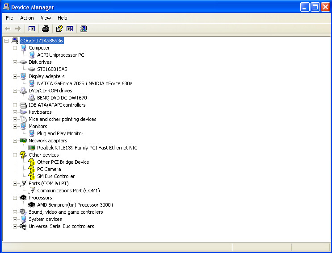Select the ACPI Uniprocessor PC entry

(x=61, y=55)
